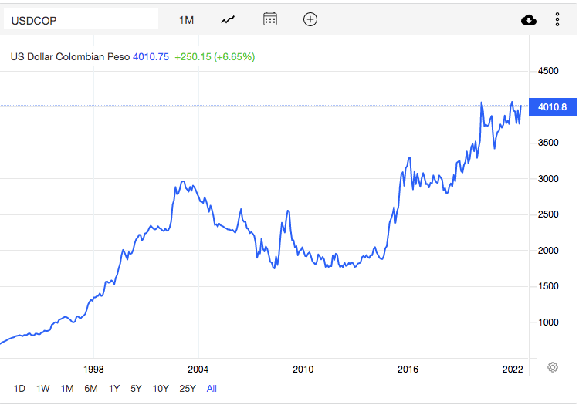Select the 1W time range
579x405 pixels.
(x=42, y=388)
